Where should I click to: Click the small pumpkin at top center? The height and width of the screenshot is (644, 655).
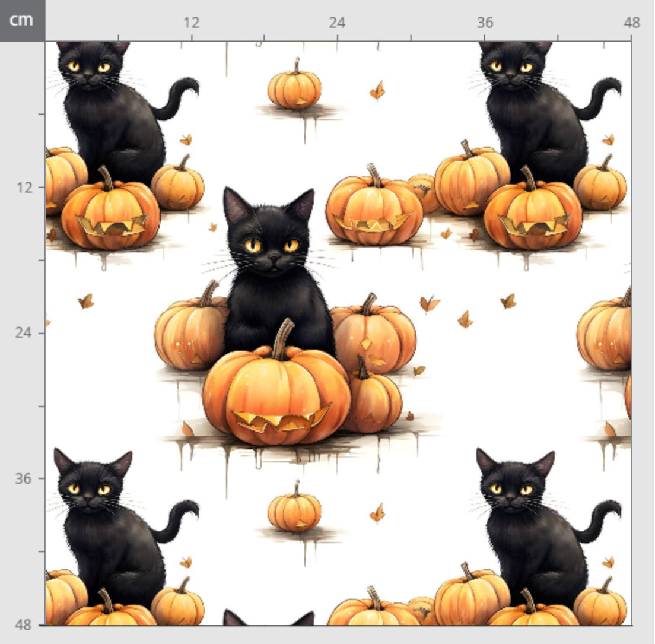294,88
